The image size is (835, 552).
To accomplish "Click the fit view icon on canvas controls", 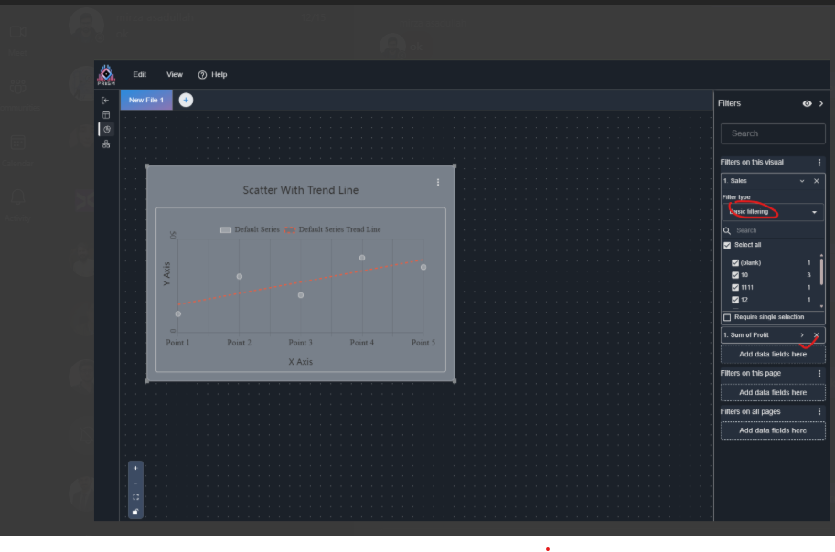I will tap(136, 497).
